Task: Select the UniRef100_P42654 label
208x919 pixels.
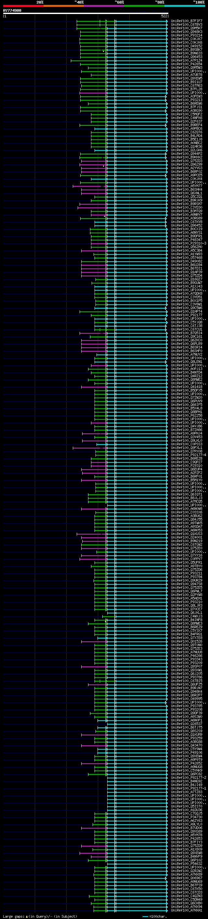Action: pyautogui.click(x=186, y=64)
